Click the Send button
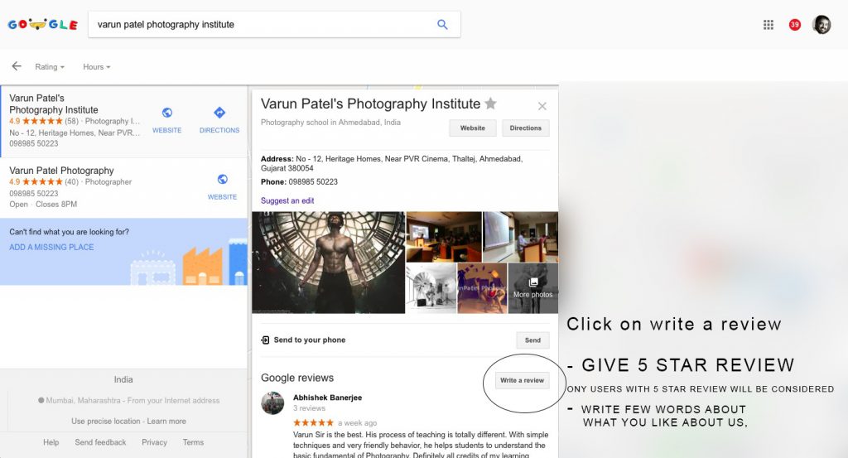Screen dimensions: 848x458 pyautogui.click(x=532, y=340)
